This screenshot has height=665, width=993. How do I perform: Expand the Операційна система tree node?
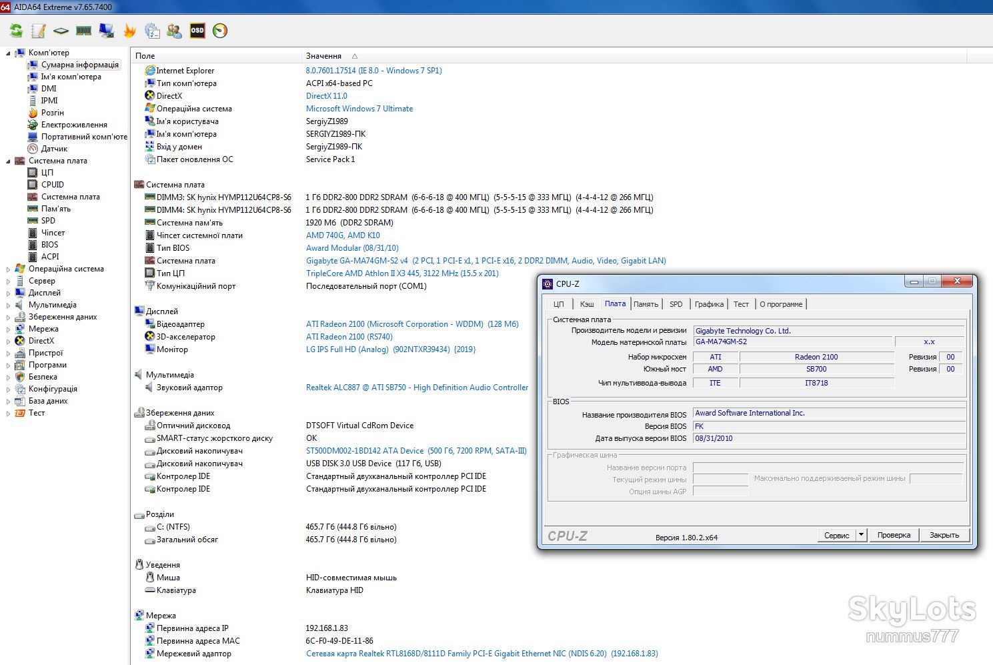(x=8, y=269)
